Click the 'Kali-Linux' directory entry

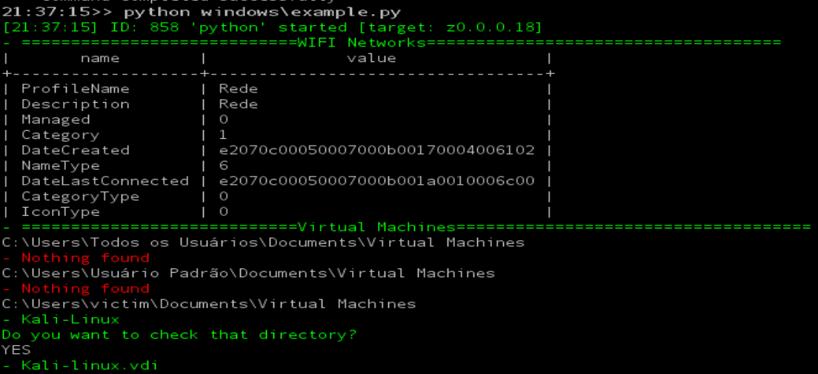(70, 319)
